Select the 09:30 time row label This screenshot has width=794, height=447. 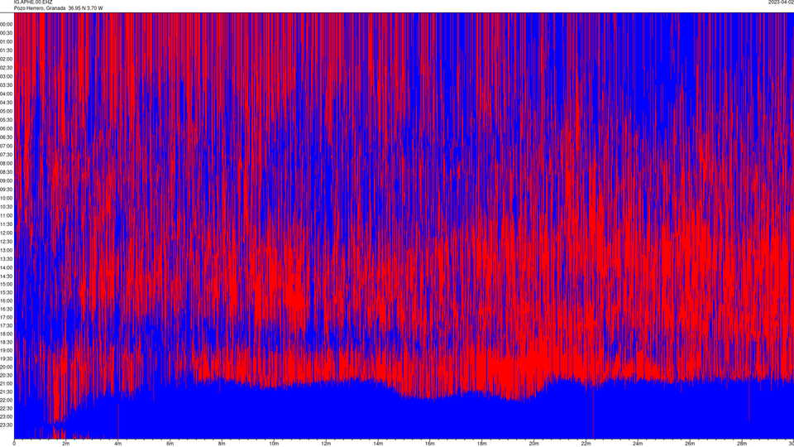[x=6, y=190]
